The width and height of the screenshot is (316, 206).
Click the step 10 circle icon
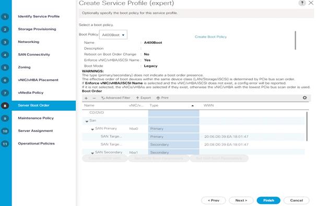(x=5, y=131)
